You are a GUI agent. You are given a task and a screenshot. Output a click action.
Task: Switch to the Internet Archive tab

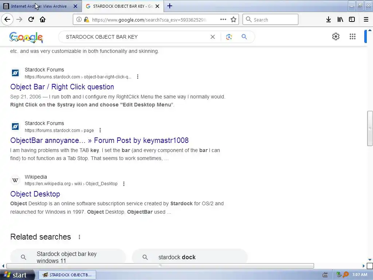coord(40,6)
